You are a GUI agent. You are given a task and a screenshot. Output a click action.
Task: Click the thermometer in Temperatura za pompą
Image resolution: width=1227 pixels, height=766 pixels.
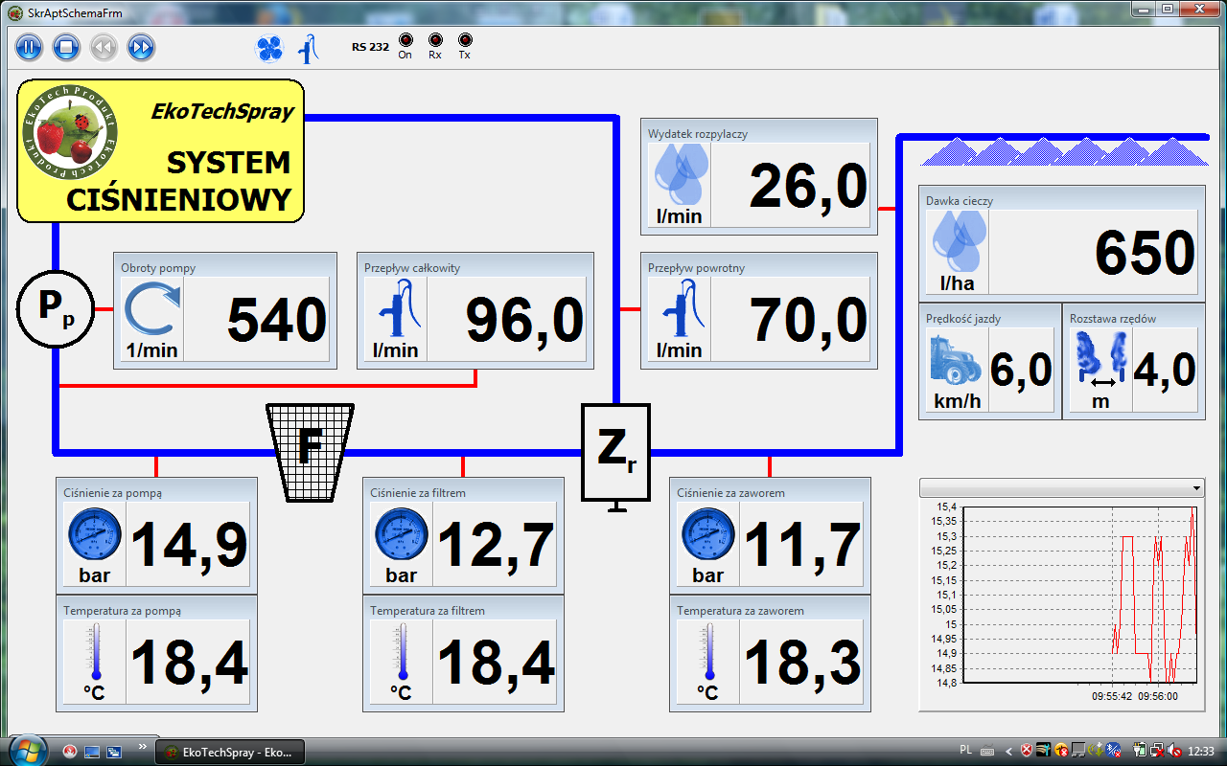coord(95,652)
